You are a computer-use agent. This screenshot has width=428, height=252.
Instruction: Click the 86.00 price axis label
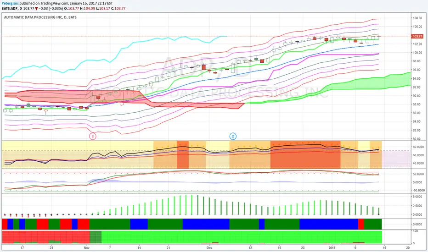click(417, 113)
